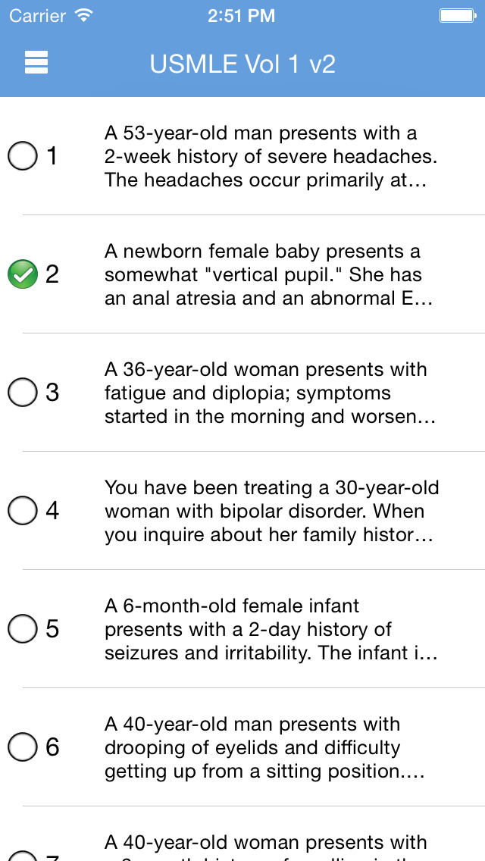Open the 6-month-old infant seizures question

(x=271, y=629)
